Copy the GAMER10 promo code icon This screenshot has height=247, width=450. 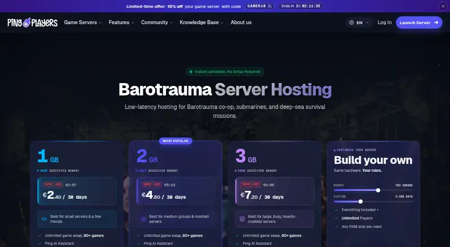click(269, 6)
